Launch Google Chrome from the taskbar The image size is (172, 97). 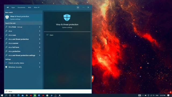tap(27, 95)
